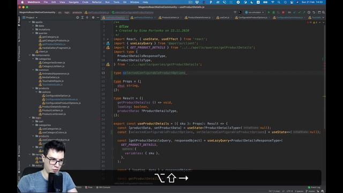Expand the data folder
The image size is (343, 193).
[33, 26]
